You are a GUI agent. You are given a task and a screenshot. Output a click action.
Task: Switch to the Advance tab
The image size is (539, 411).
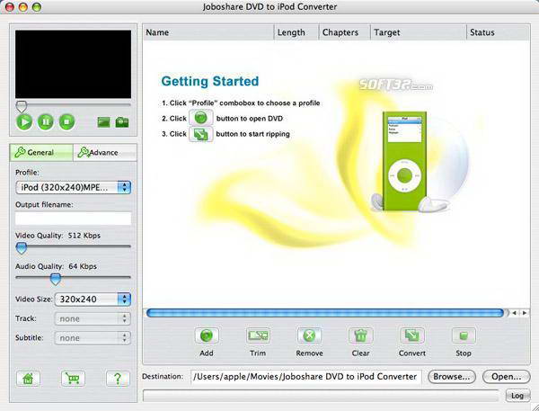tap(105, 153)
